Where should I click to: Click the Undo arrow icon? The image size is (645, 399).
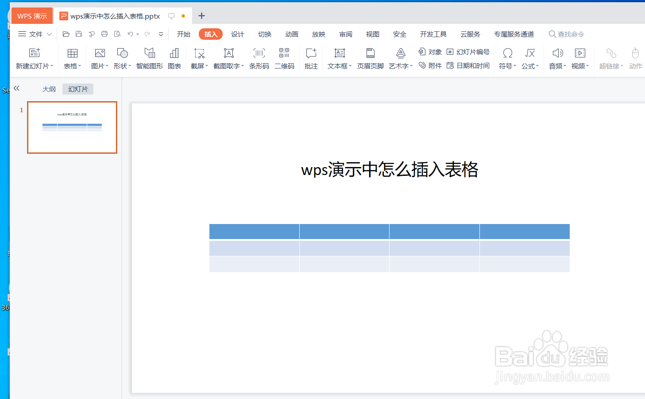click(x=130, y=34)
